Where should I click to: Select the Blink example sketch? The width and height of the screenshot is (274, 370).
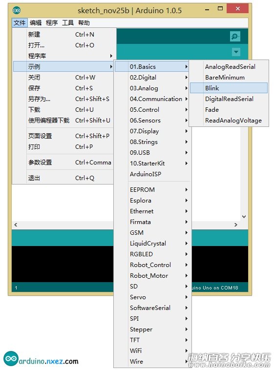click(x=229, y=88)
